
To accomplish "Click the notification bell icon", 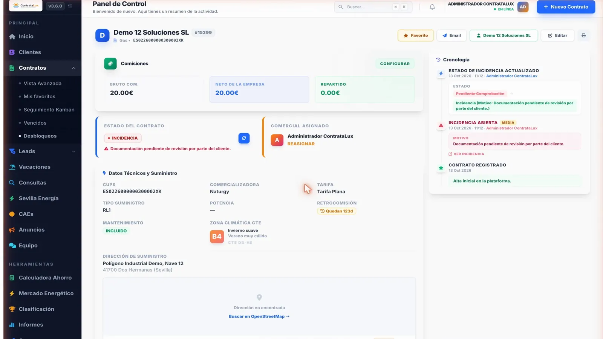I will (432, 7).
